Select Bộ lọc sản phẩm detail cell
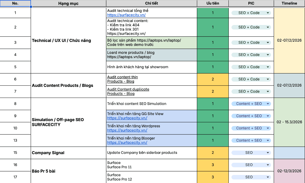The image size is (305, 183). (152, 43)
